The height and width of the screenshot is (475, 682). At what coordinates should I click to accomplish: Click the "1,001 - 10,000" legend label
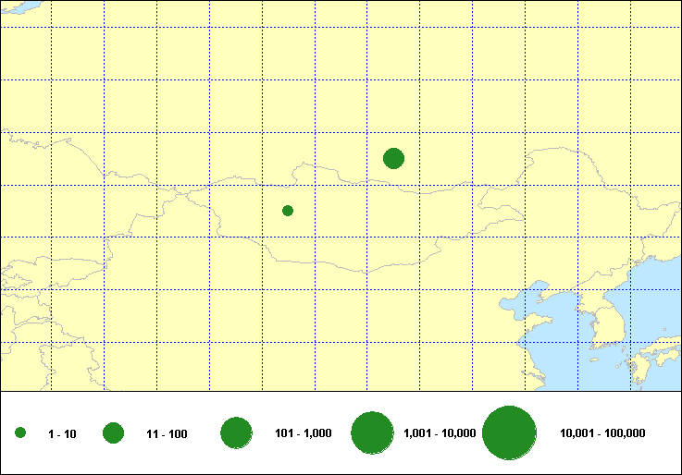coord(440,433)
